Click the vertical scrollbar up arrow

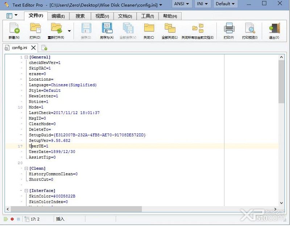coord(282,57)
